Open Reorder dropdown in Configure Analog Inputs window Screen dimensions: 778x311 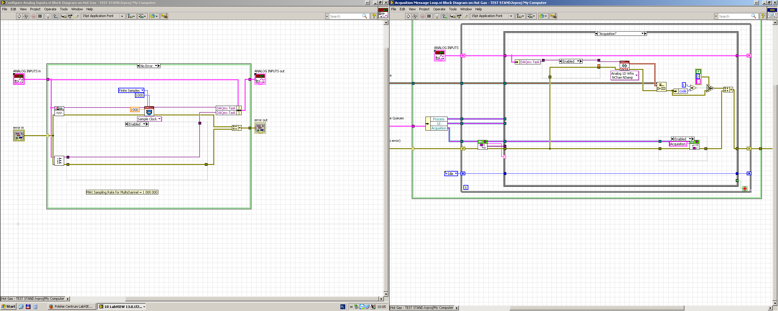[x=154, y=16]
